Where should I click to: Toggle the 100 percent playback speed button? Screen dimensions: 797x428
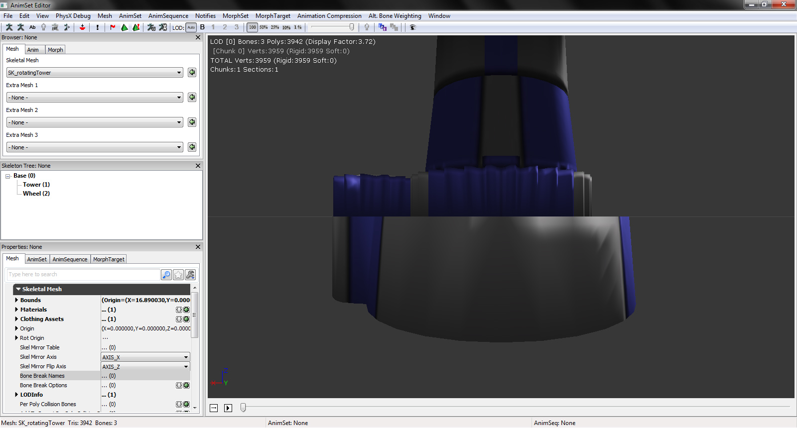tap(253, 27)
